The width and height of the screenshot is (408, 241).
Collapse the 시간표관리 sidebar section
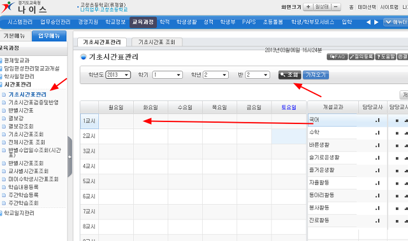(x=17, y=85)
